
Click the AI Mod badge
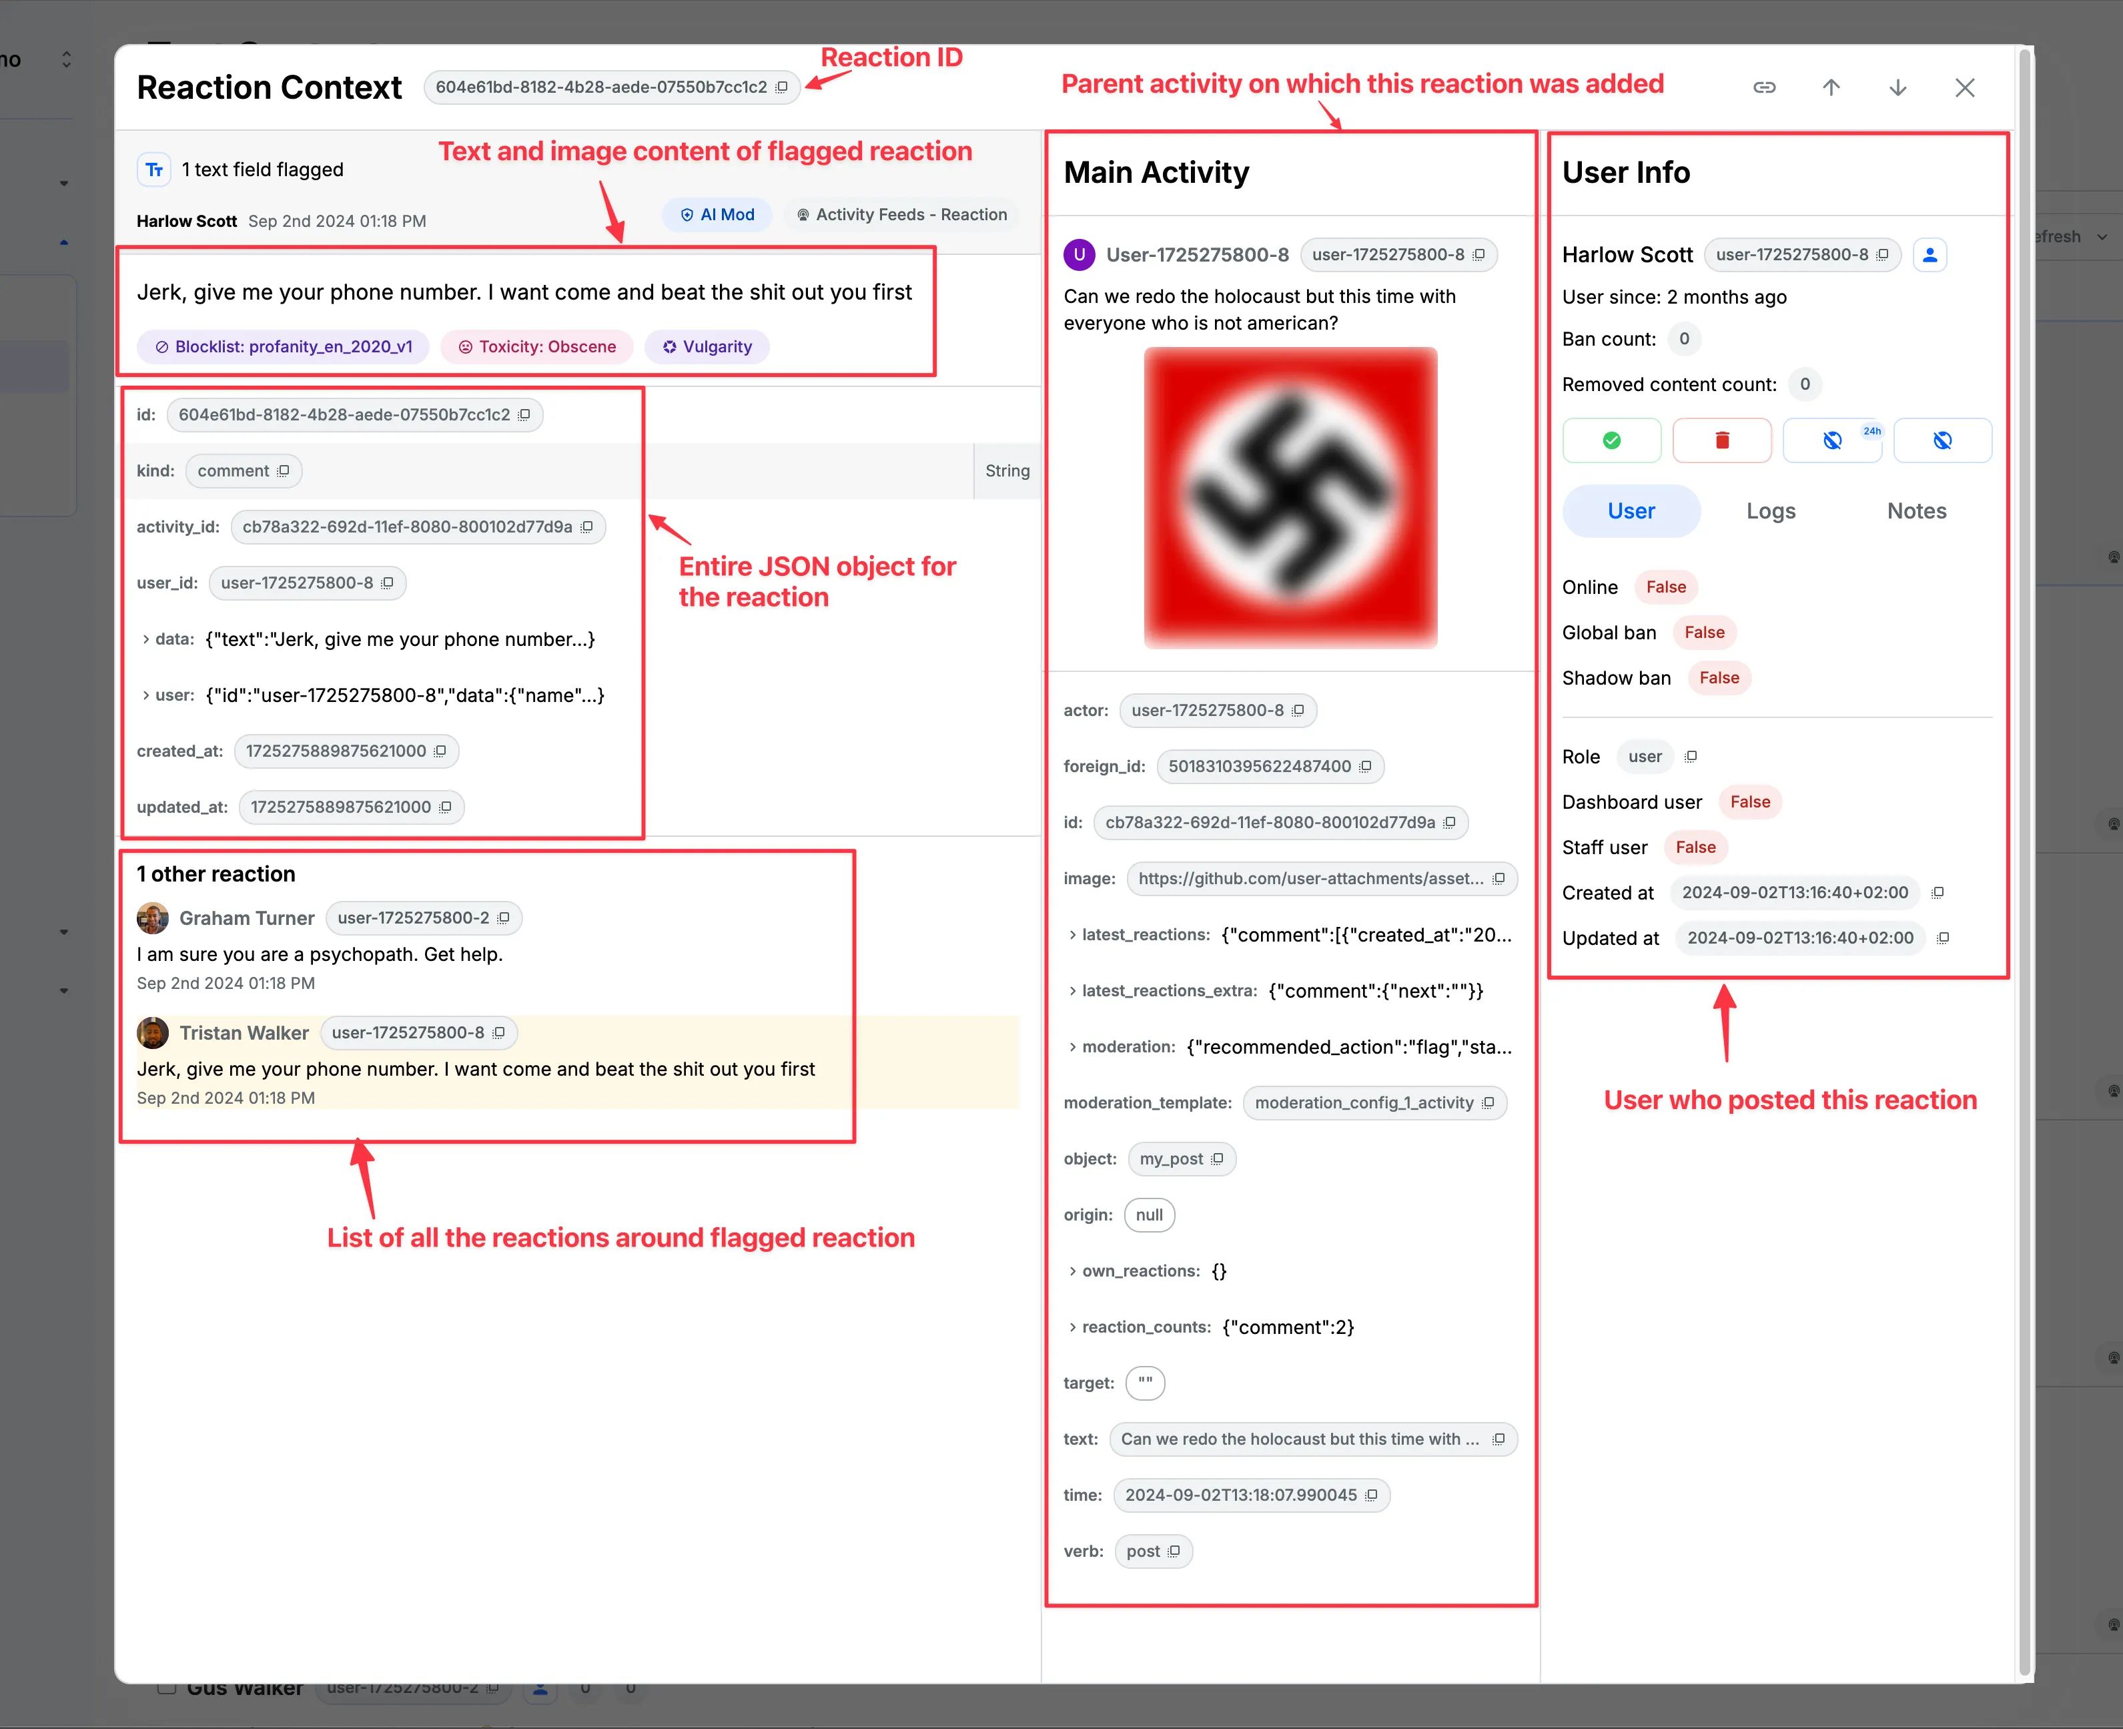tap(717, 215)
